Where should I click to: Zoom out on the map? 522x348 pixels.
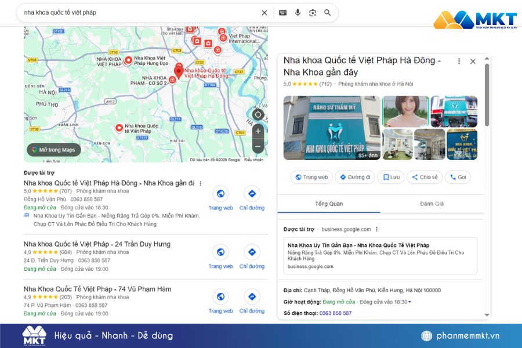tap(258, 147)
